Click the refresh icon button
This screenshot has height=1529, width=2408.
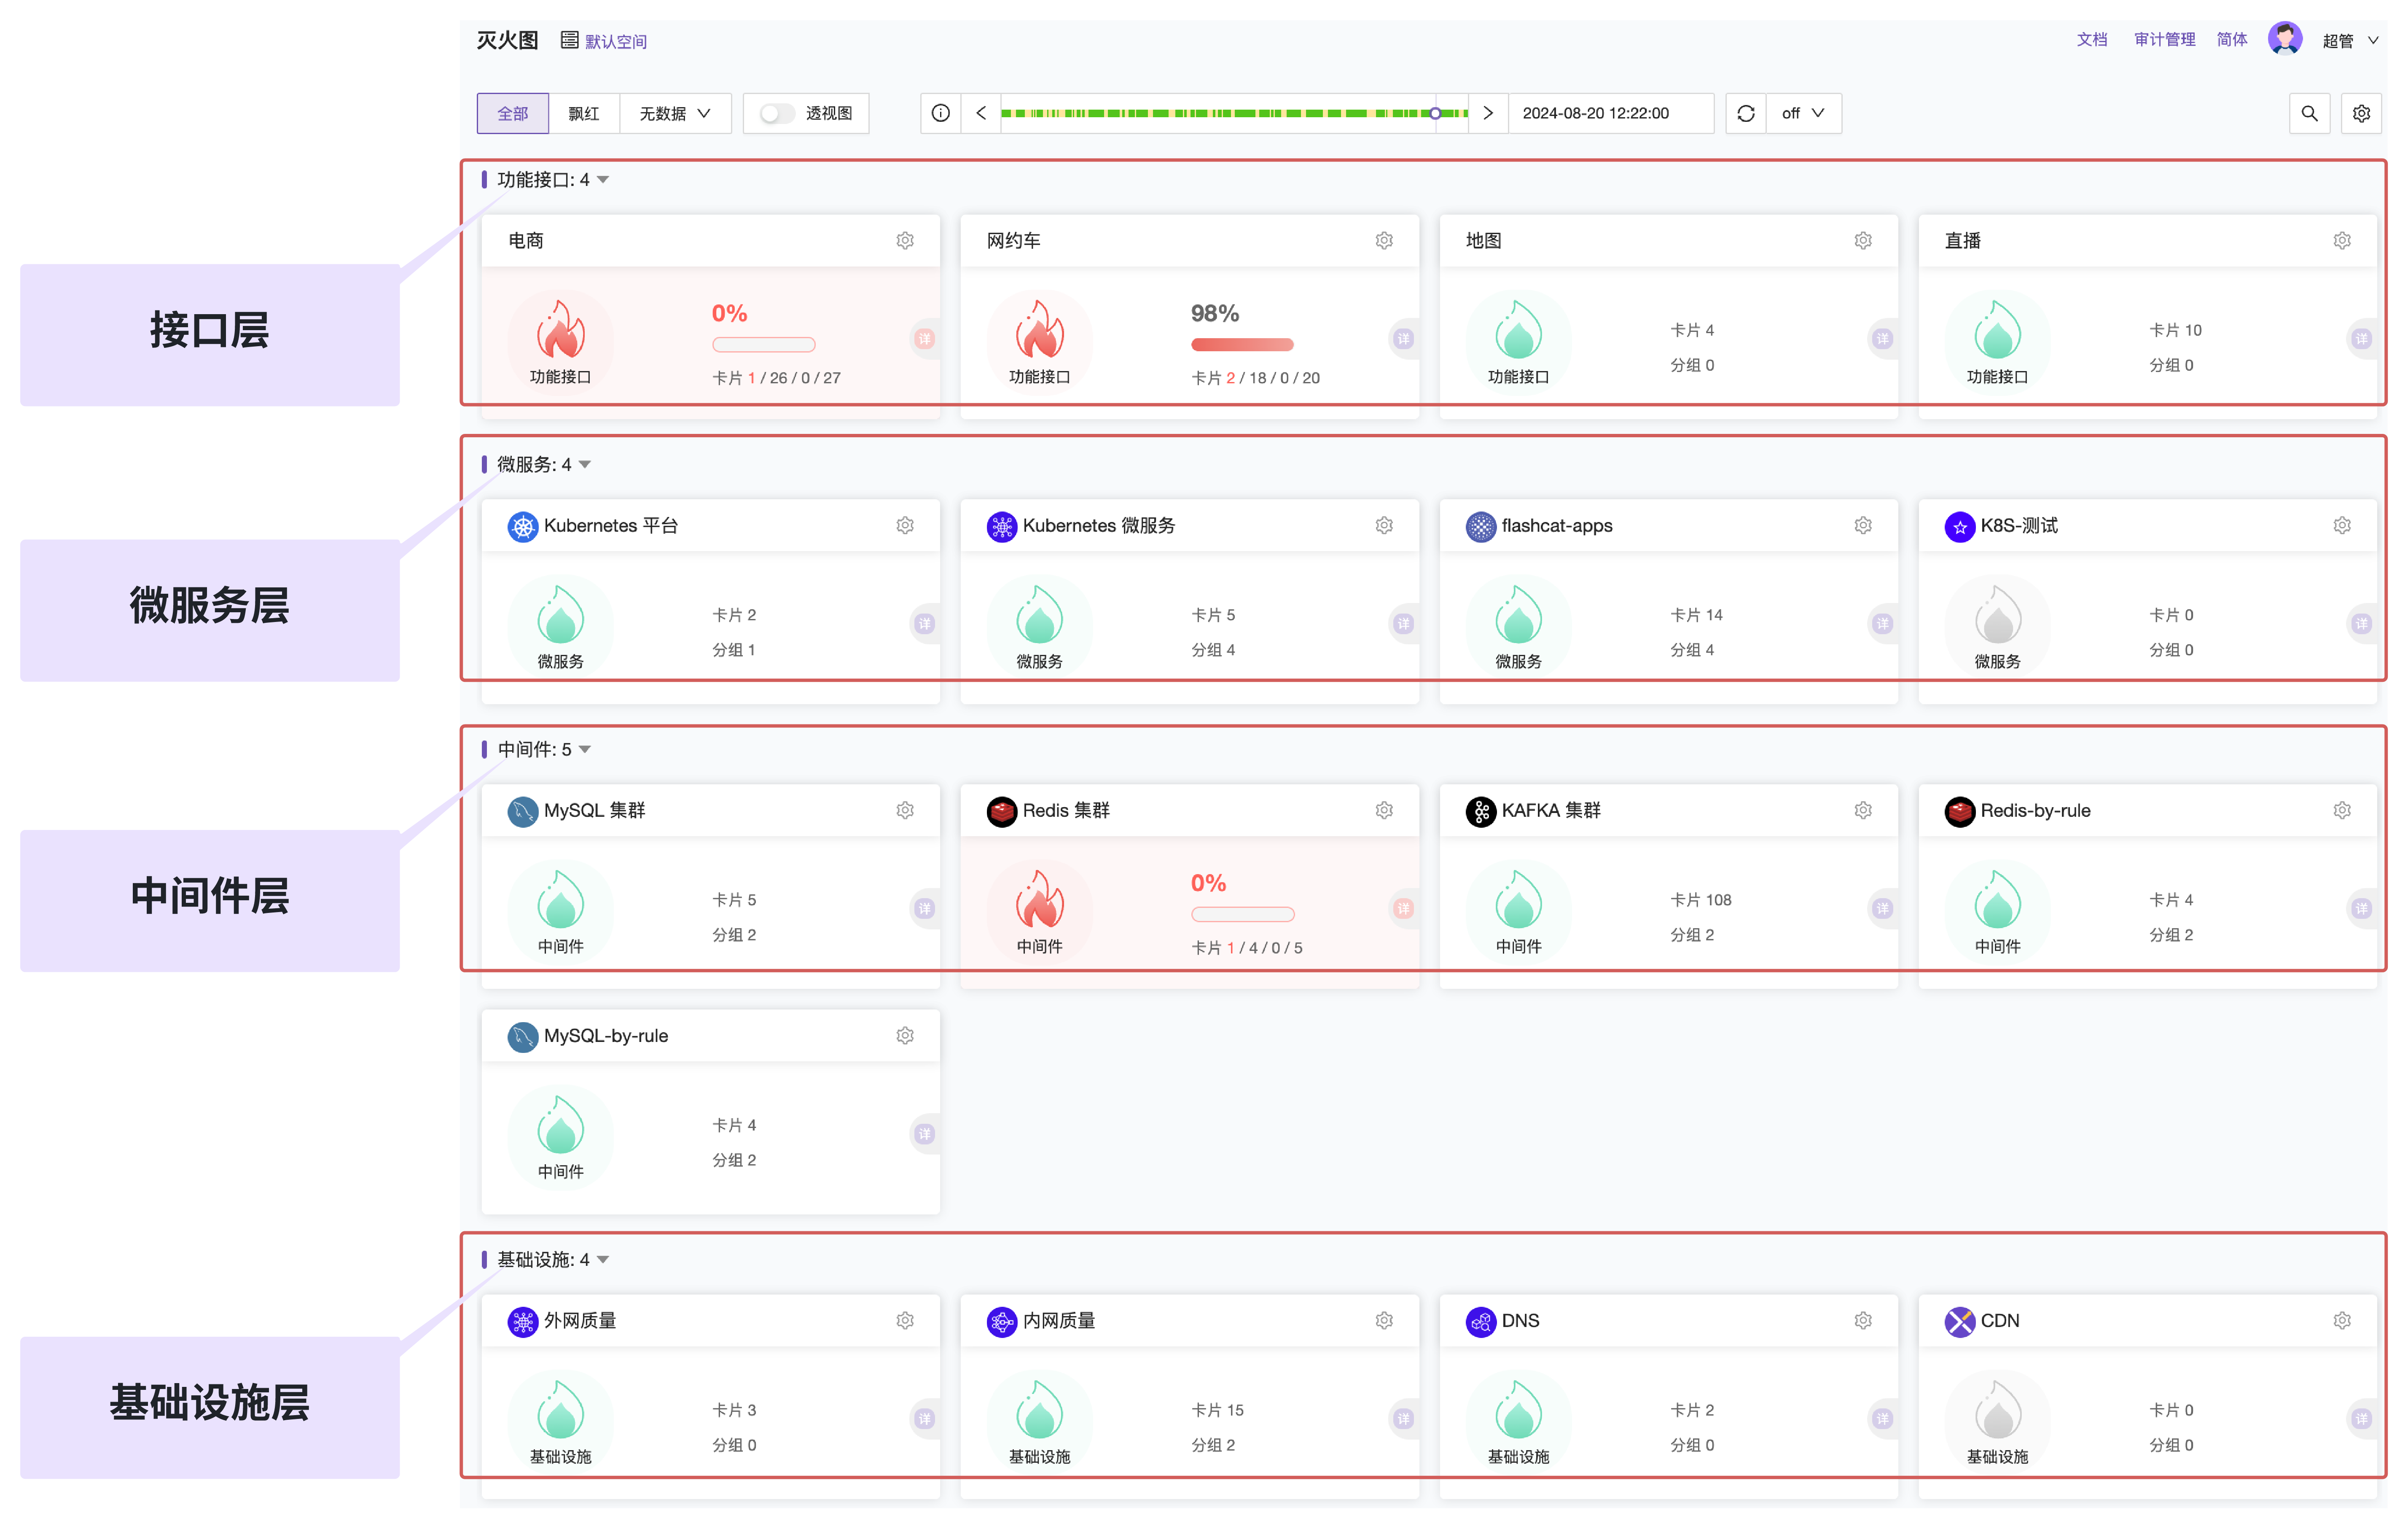point(1746,114)
